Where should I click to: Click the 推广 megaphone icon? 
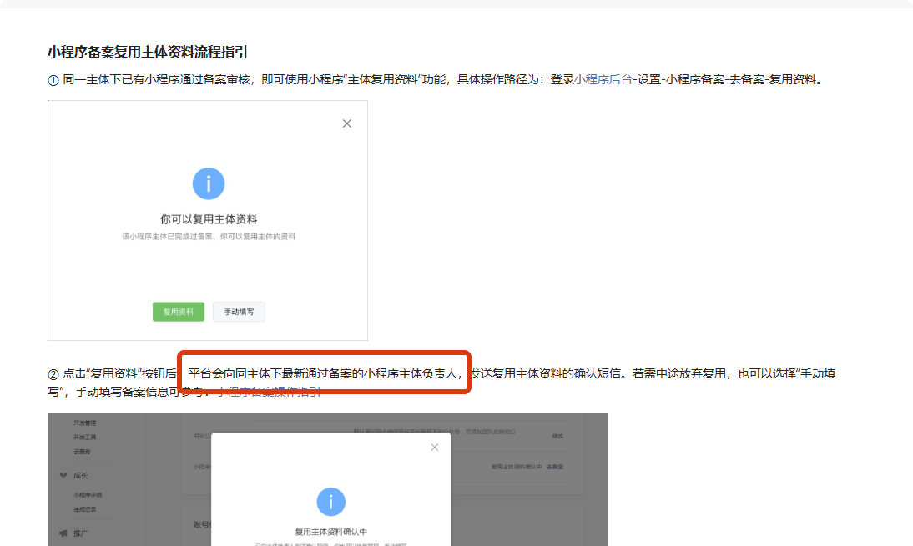tap(63, 533)
